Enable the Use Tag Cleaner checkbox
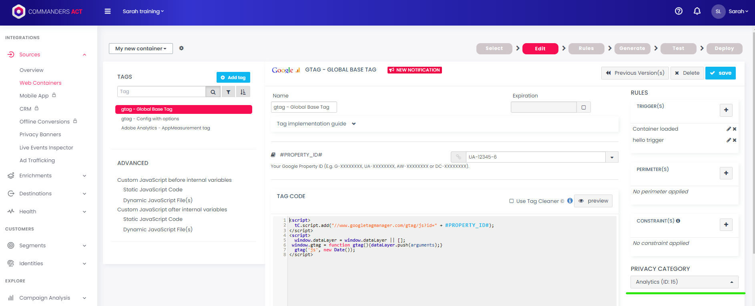 512,201
